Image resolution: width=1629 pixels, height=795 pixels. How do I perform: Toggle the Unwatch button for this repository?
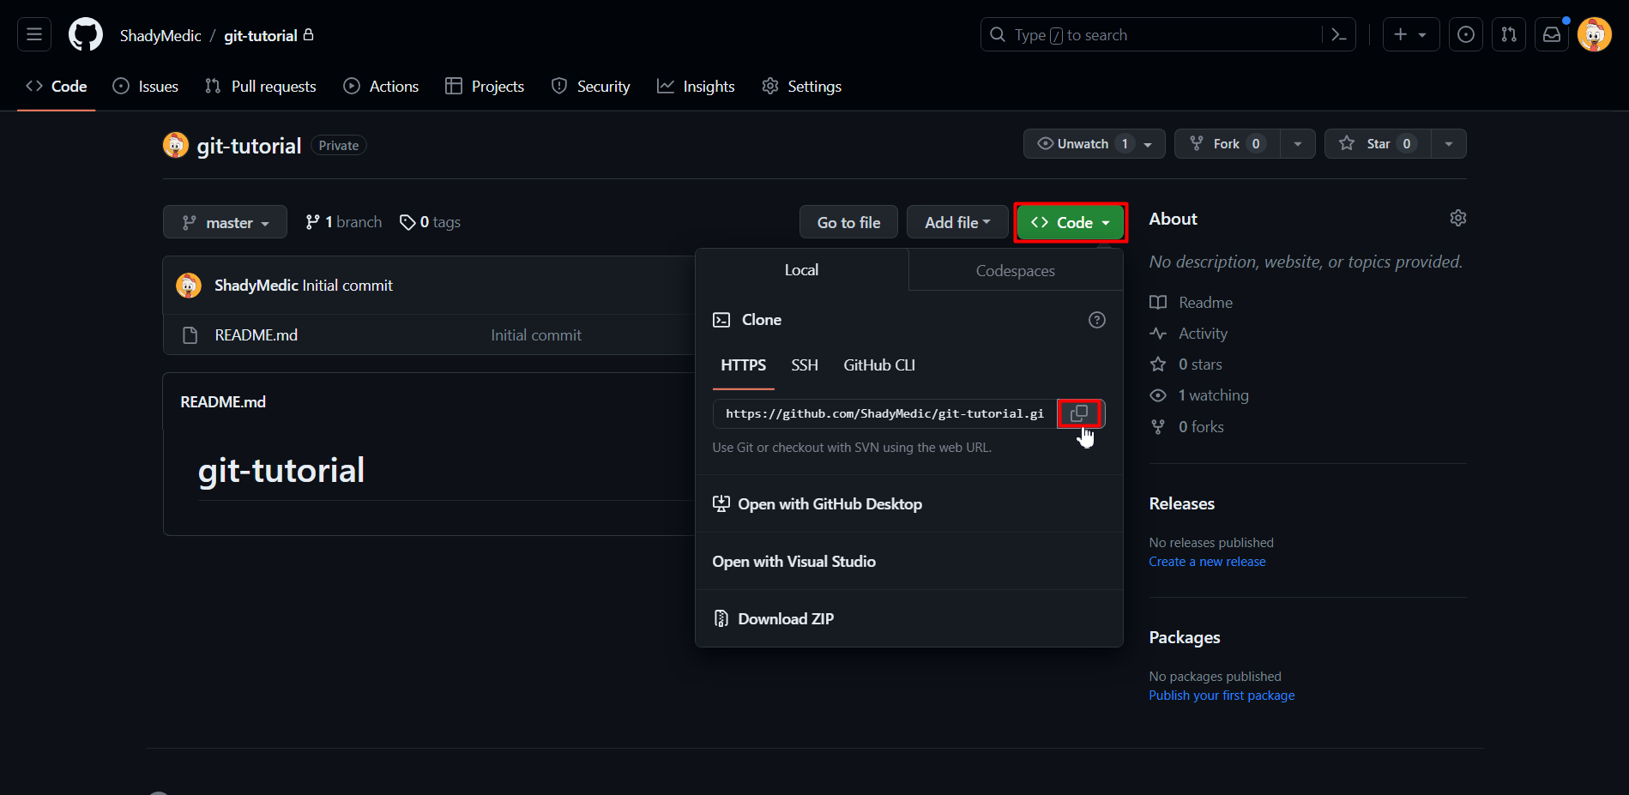(x=1084, y=144)
